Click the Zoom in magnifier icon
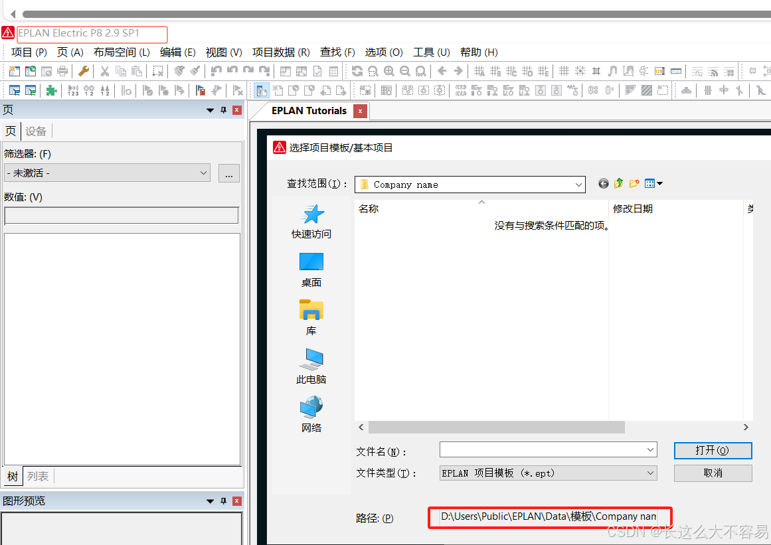The image size is (771, 545). [x=389, y=71]
